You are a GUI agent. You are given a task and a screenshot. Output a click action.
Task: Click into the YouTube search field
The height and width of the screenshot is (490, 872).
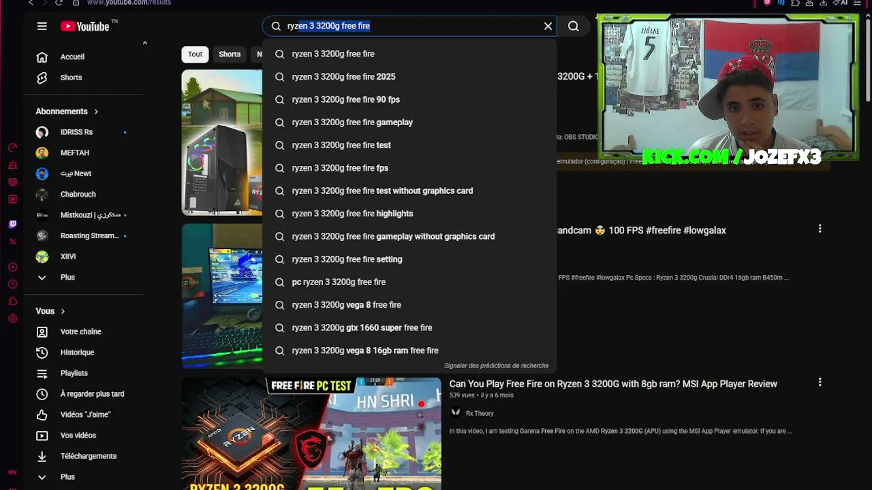(409, 26)
